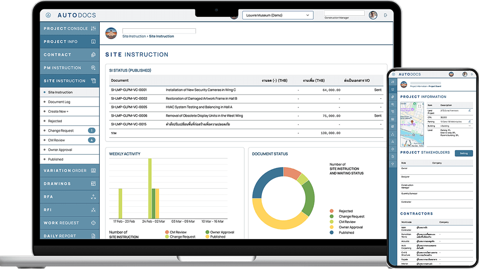Click the empty field above the breadcrumb
The width and height of the screenshot is (479, 269).
coord(159,31)
